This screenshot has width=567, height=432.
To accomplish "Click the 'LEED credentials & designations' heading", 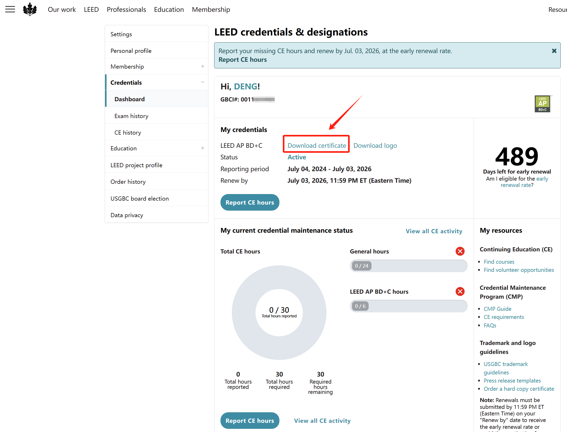I will click(x=291, y=32).
